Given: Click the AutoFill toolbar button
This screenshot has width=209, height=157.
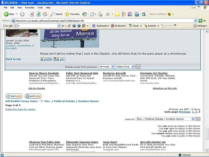Looking at the screenshot, I should tap(167, 26).
